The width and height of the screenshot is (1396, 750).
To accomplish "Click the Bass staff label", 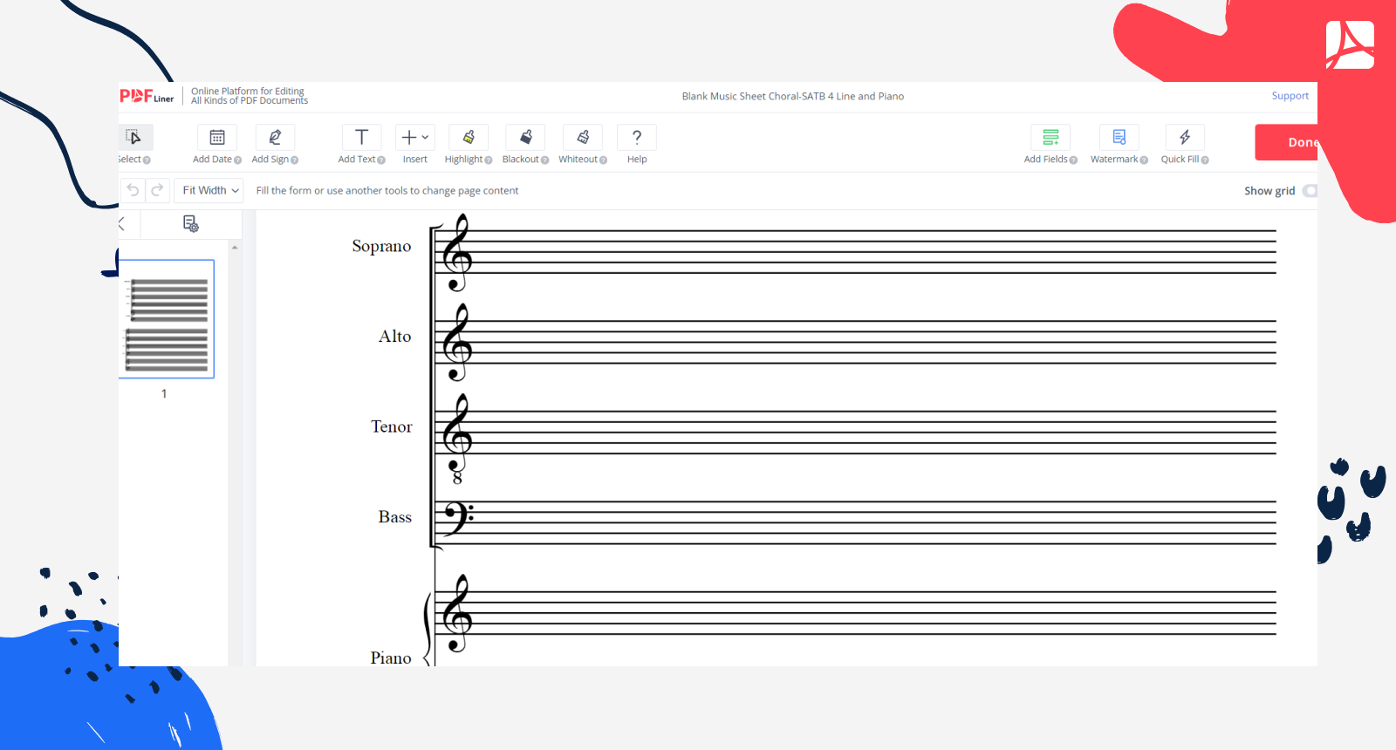I will pos(394,517).
